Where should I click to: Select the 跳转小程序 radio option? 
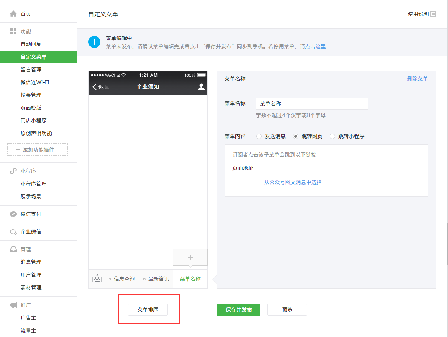pos(332,136)
